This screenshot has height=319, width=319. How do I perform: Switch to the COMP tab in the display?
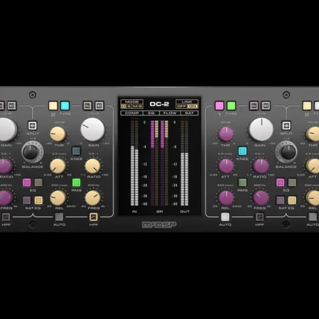pyautogui.click(x=132, y=113)
